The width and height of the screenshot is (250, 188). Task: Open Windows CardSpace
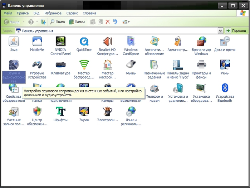click(x=131, y=46)
